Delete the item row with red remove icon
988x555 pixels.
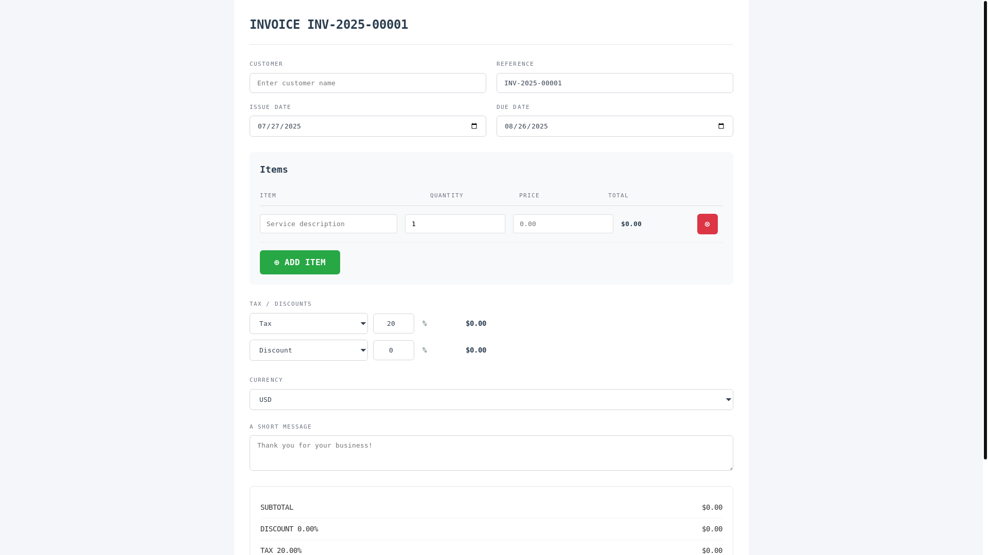[x=707, y=224]
